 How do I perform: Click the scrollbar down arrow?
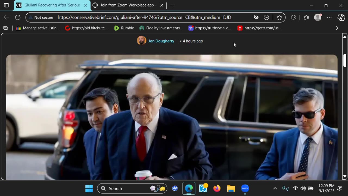[x=345, y=176]
